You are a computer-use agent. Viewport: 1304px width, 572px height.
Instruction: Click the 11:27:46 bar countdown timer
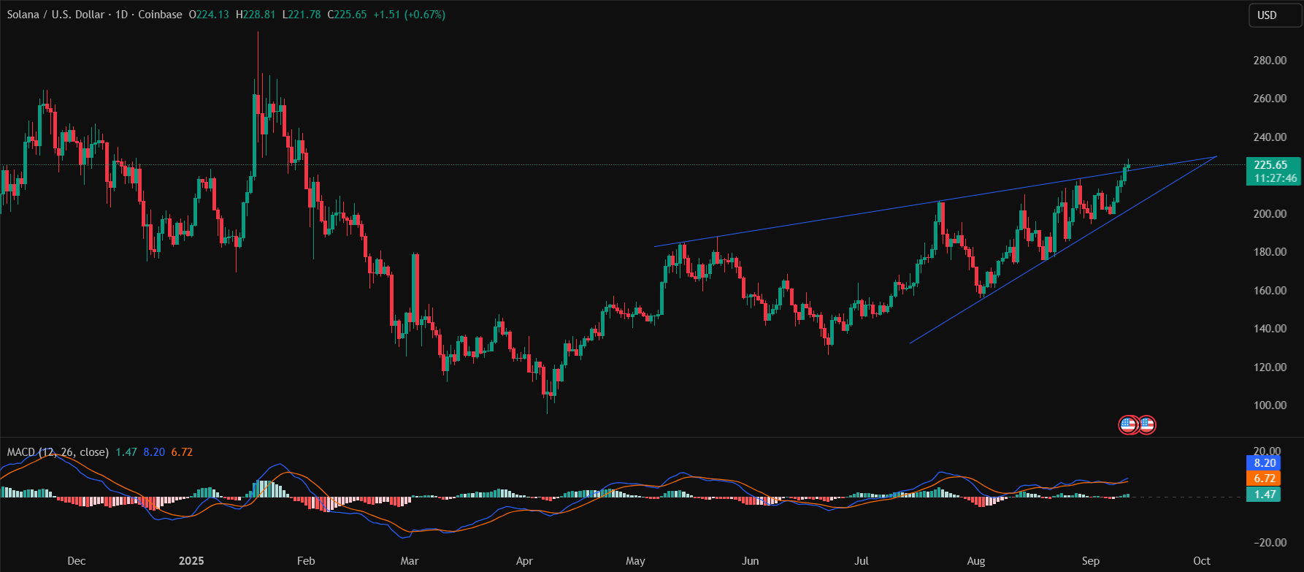point(1275,178)
